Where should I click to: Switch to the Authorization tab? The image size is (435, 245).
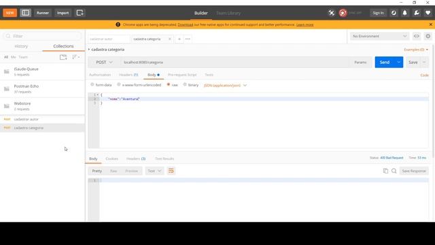point(100,75)
